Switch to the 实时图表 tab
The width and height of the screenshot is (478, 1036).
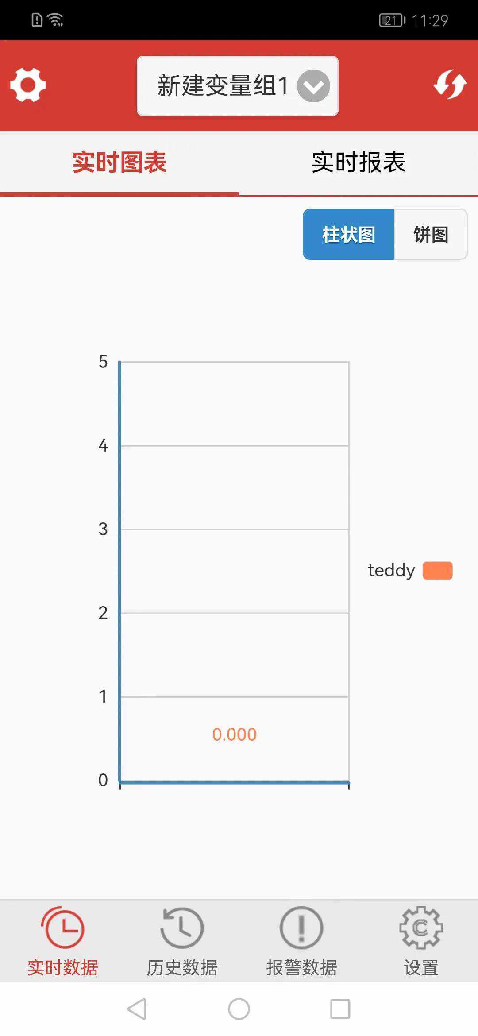pos(119,162)
